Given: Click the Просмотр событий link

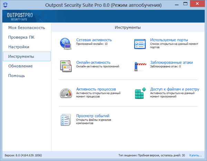Looking at the screenshot, I should click(92, 116).
